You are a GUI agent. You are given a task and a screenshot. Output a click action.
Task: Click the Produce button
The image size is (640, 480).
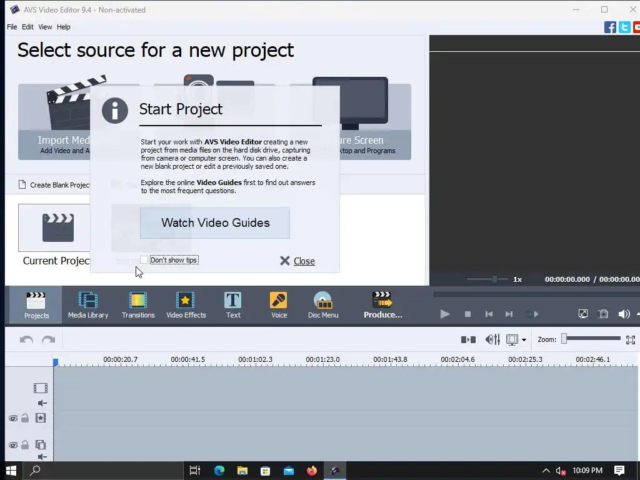382,305
